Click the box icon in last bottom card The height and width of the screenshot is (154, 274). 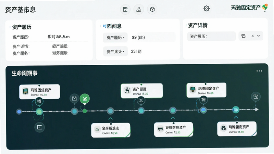coord(224,128)
